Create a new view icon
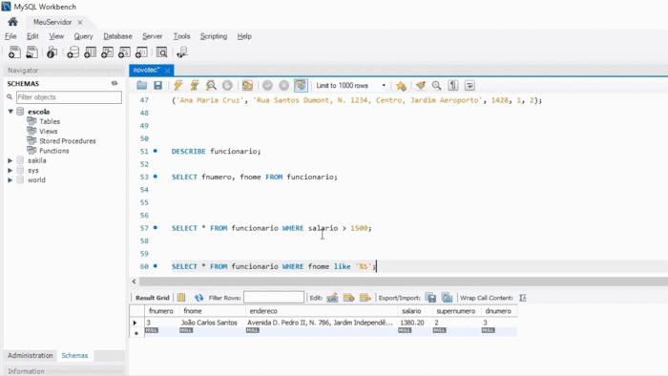The height and width of the screenshot is (376, 668). click(107, 52)
